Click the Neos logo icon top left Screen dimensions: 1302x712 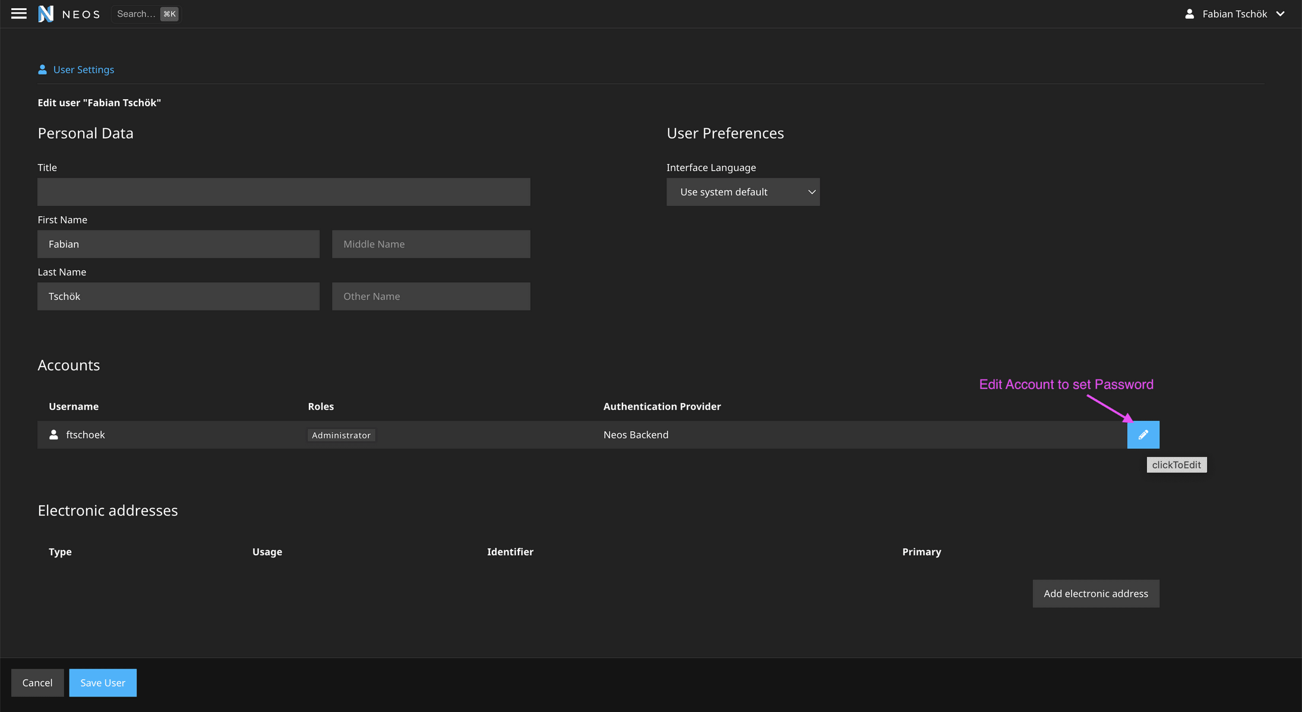[46, 14]
